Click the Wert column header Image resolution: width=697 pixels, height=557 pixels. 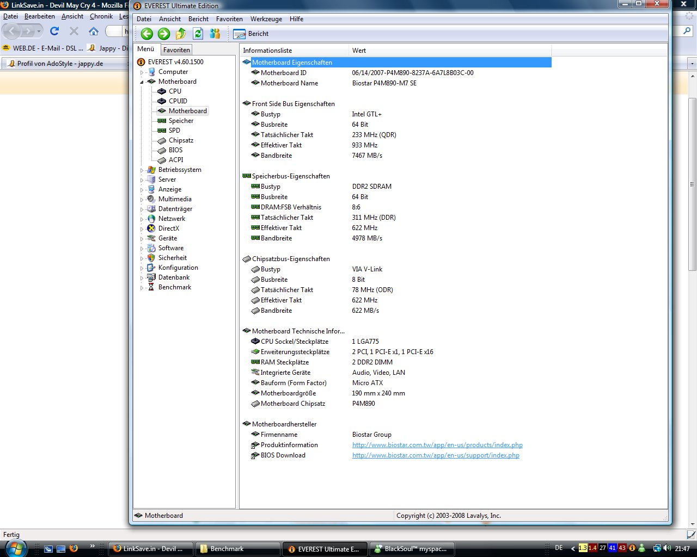tap(450, 51)
